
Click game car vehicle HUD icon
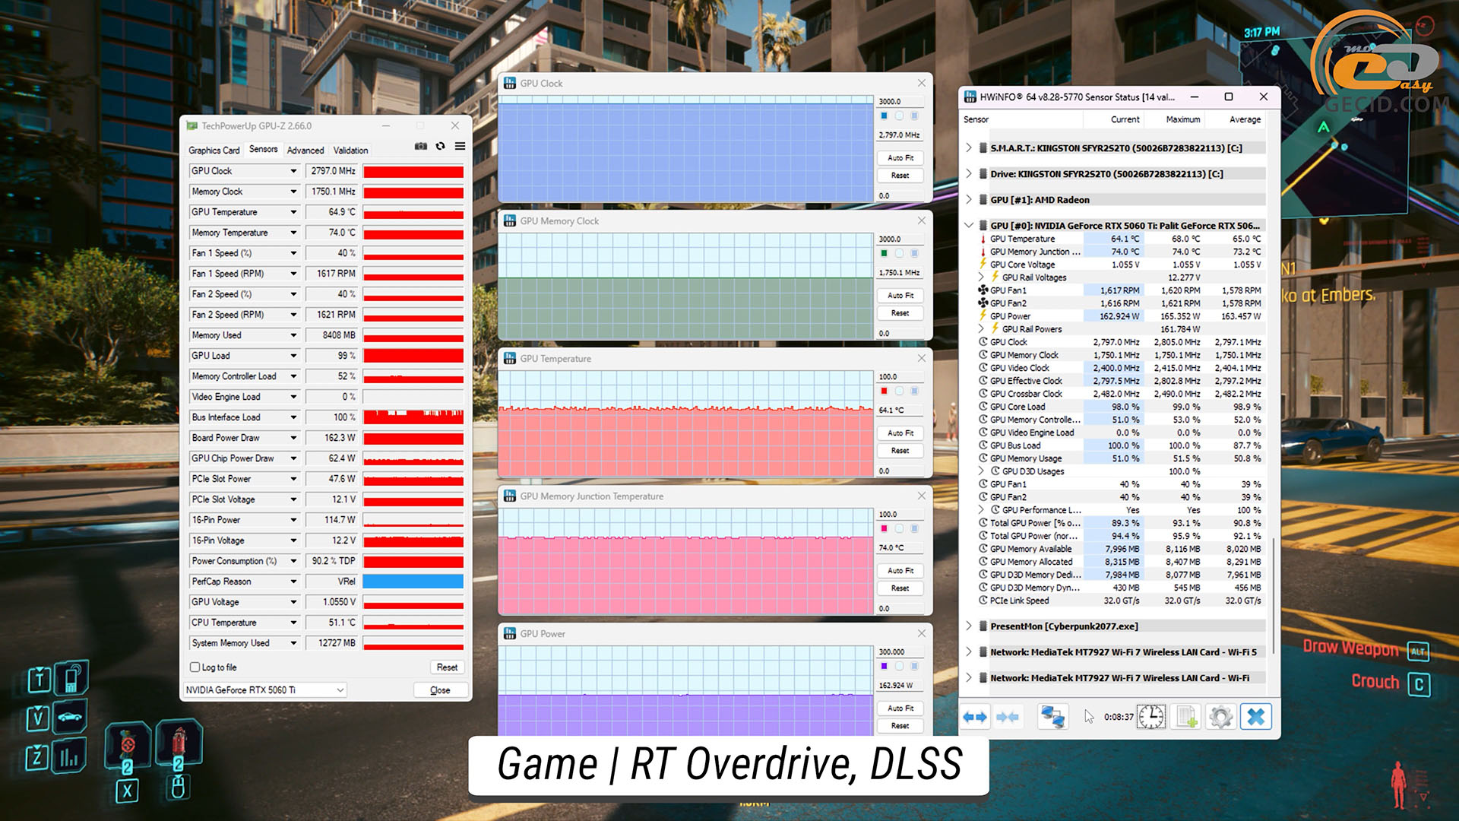(70, 717)
